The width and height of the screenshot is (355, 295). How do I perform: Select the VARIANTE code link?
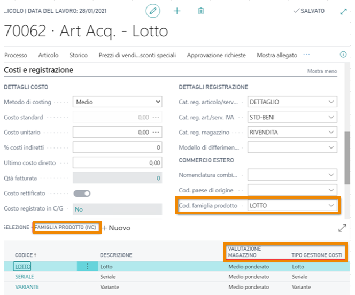point(27,287)
